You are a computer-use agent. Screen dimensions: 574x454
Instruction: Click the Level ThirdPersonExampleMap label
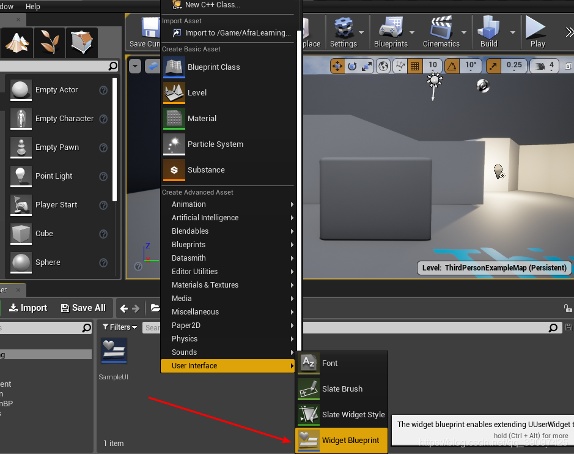494,268
